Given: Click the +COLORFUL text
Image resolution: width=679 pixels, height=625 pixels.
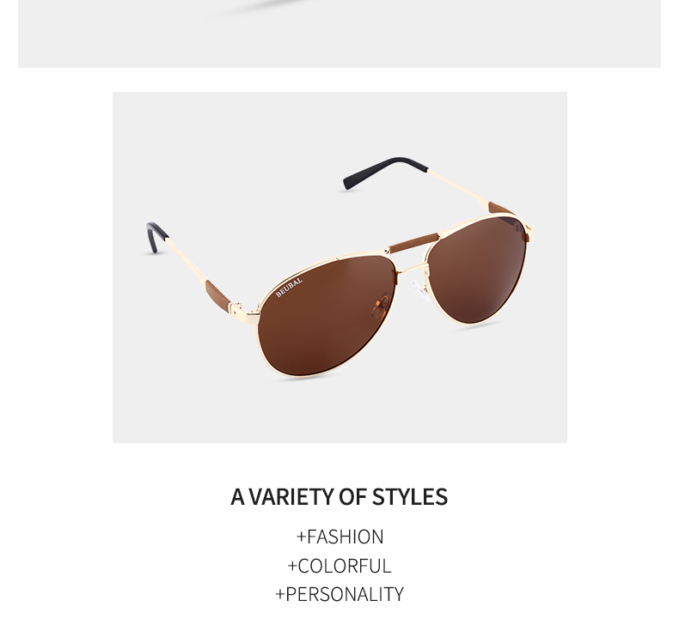Looking at the screenshot, I should [x=339, y=566].
